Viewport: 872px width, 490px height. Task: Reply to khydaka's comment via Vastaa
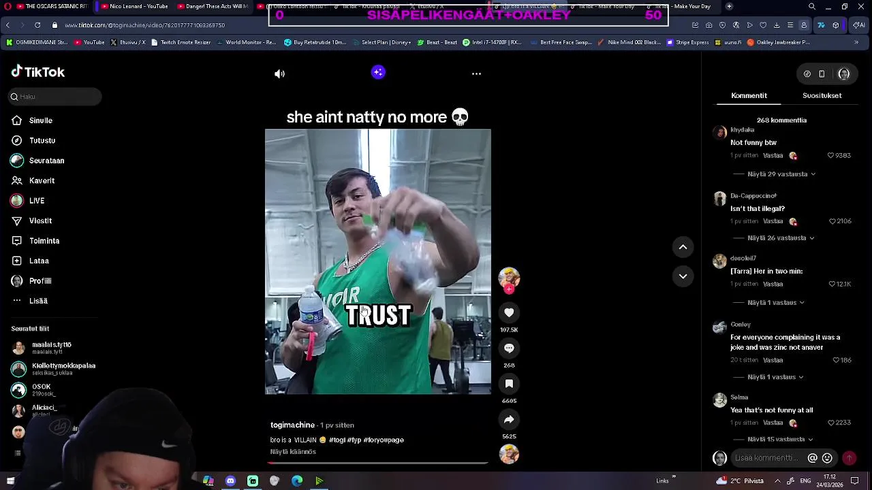tap(773, 156)
